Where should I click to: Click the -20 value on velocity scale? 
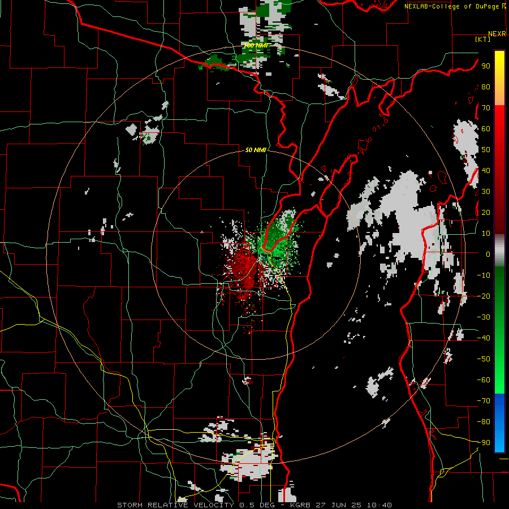484,296
